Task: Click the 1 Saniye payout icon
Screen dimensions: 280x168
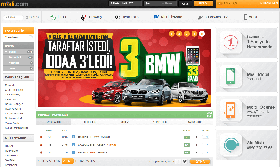Action: tap(230, 43)
